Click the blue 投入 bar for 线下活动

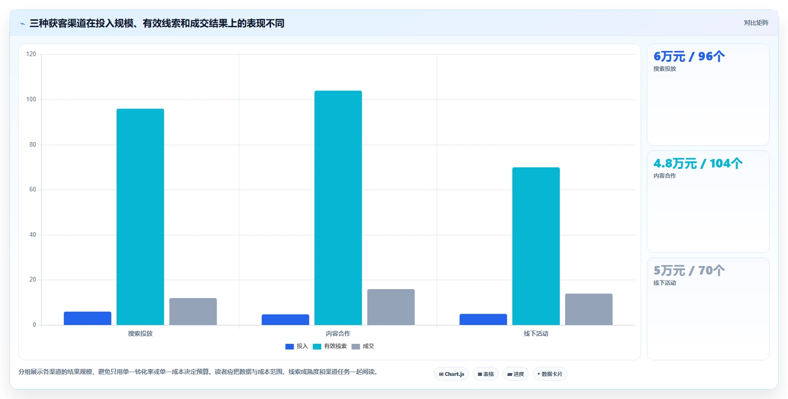pos(483,319)
